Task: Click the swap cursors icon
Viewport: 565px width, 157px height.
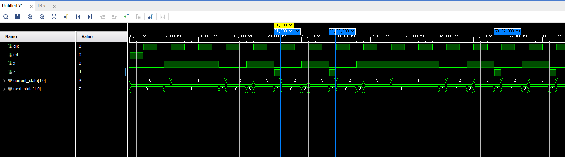Action: pos(162,17)
